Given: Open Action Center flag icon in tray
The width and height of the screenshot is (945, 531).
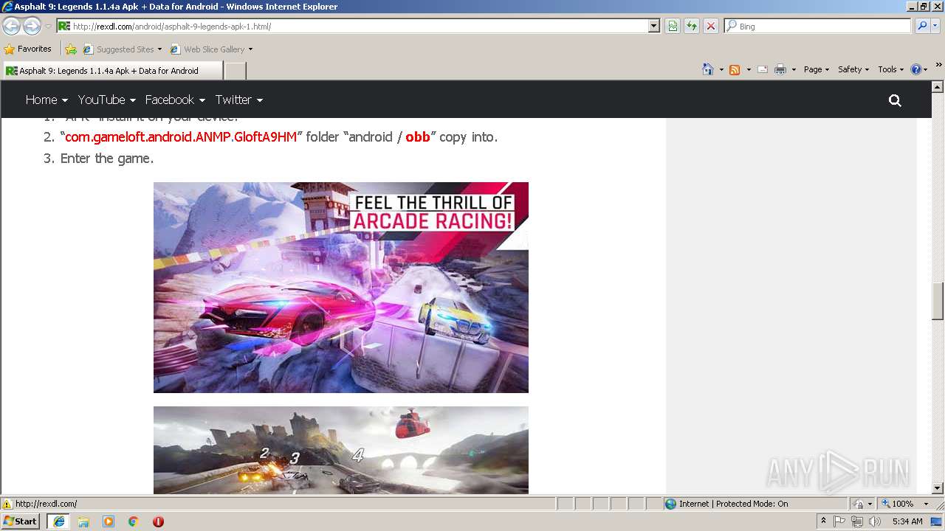Looking at the screenshot, I should point(839,521).
